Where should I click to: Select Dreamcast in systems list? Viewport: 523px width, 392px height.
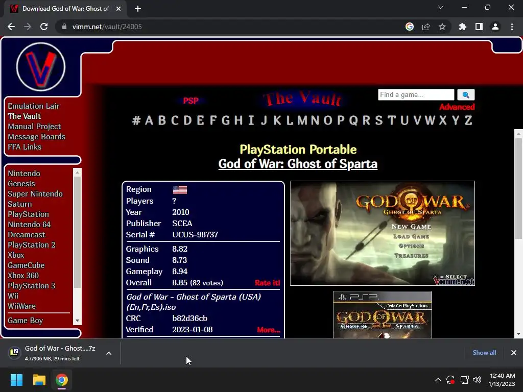[27, 235]
